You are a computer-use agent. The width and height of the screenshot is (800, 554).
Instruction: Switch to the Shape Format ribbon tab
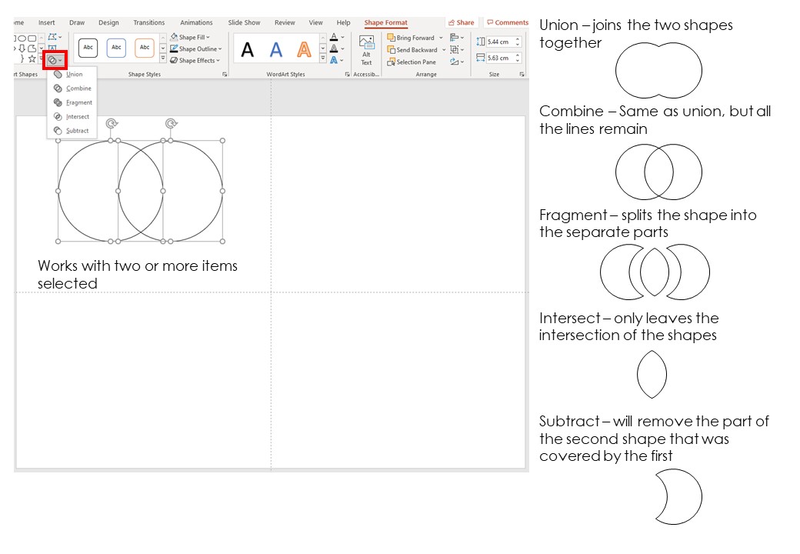[x=385, y=22]
